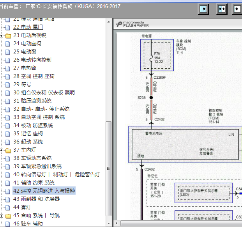Click the C2280F connector label
This screenshot has height=227, width=242.
(160, 77)
